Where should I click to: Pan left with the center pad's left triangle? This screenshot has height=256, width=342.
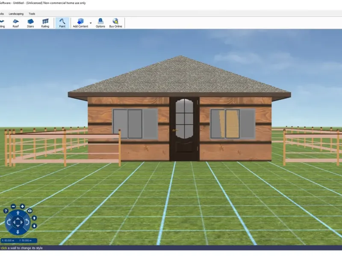14,222
